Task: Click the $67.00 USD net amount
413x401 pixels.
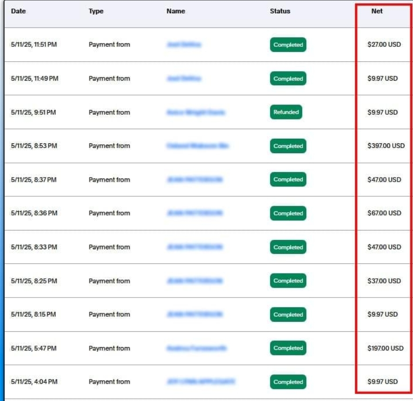Action: 384,214
